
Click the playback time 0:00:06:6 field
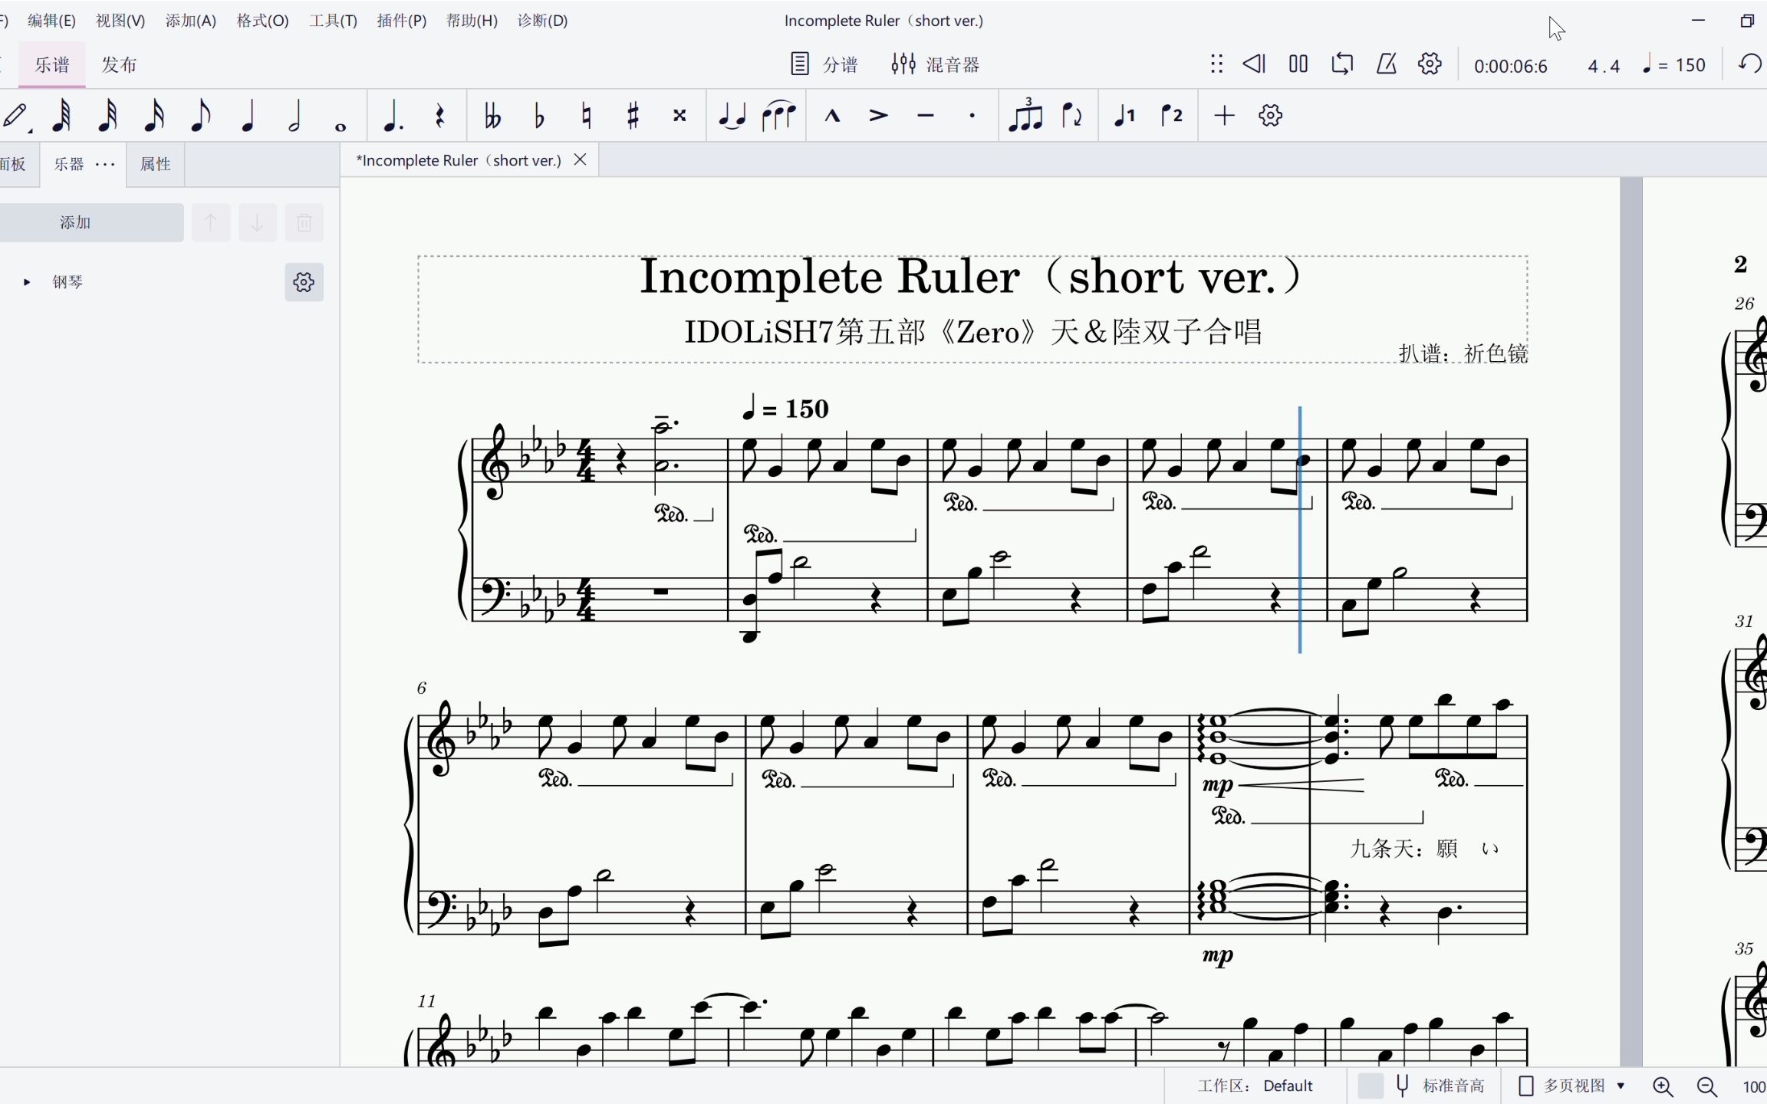click(x=1510, y=66)
